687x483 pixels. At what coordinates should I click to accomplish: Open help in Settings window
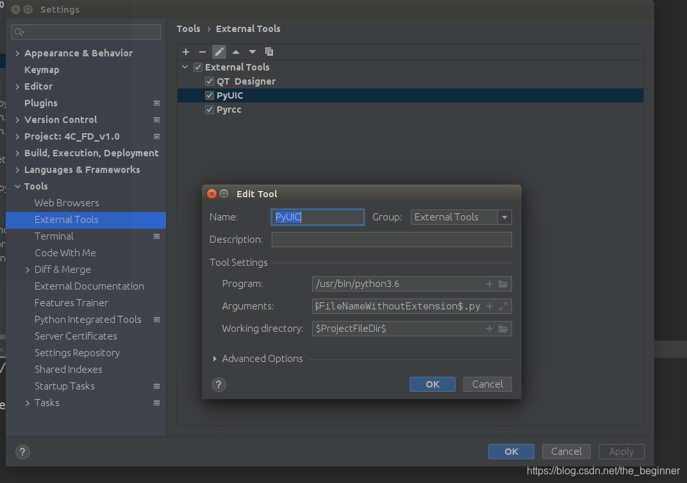(22, 452)
